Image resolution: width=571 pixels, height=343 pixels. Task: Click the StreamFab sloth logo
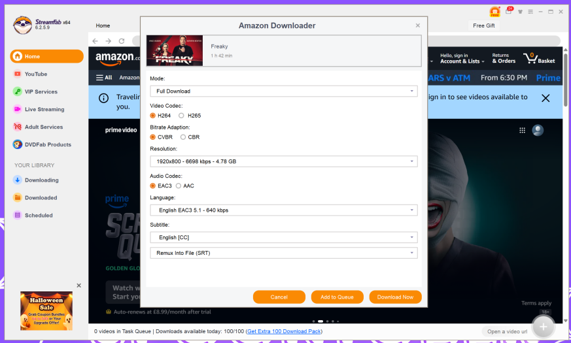pyautogui.click(x=23, y=25)
